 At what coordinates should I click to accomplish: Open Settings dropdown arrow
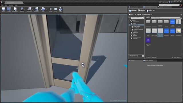click(x=25, y=10)
